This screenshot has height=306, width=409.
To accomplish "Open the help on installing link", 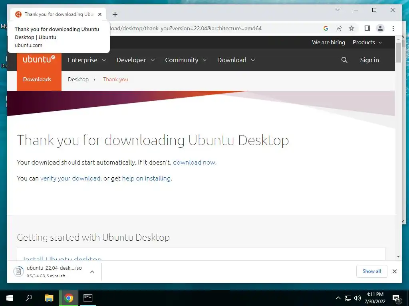I will 146,178.
